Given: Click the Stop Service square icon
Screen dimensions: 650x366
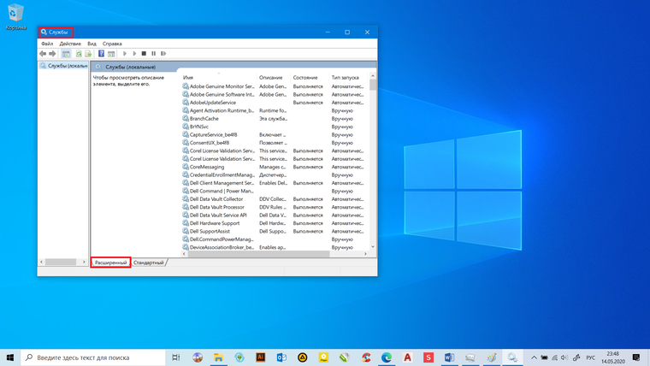Looking at the screenshot, I should (x=144, y=54).
